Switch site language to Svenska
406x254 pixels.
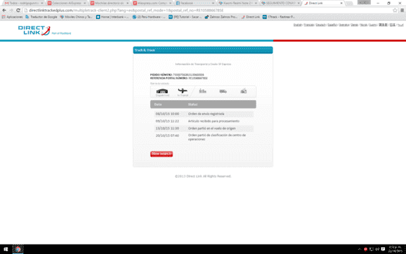344,25
